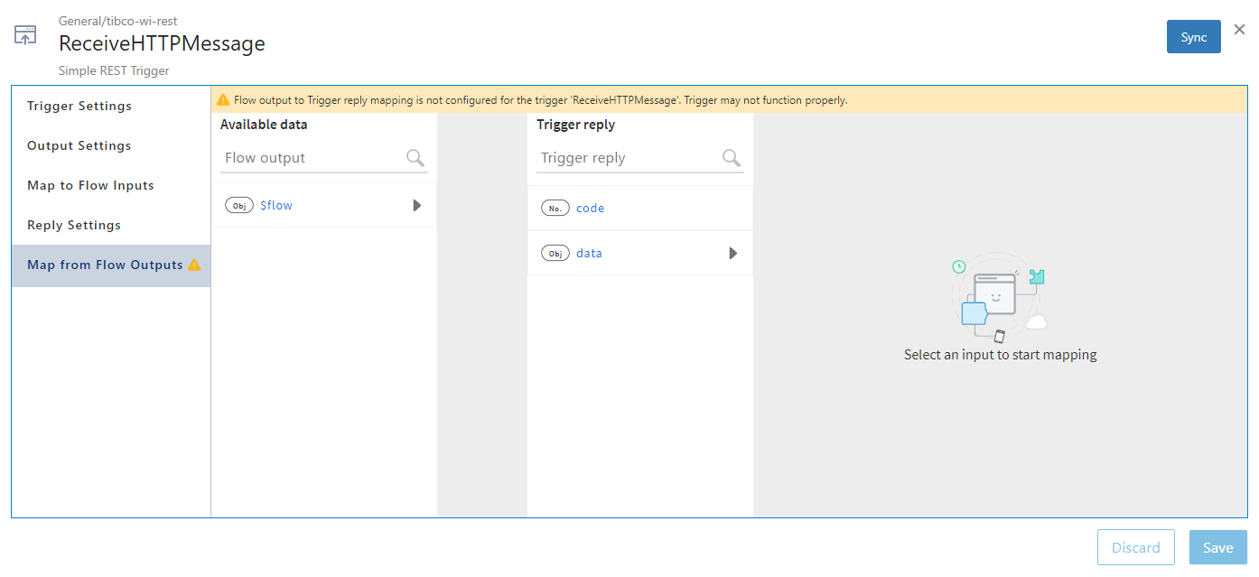This screenshot has height=577, width=1259.
Task: Click the warning icon on Map from Flow Outputs
Action: [194, 265]
